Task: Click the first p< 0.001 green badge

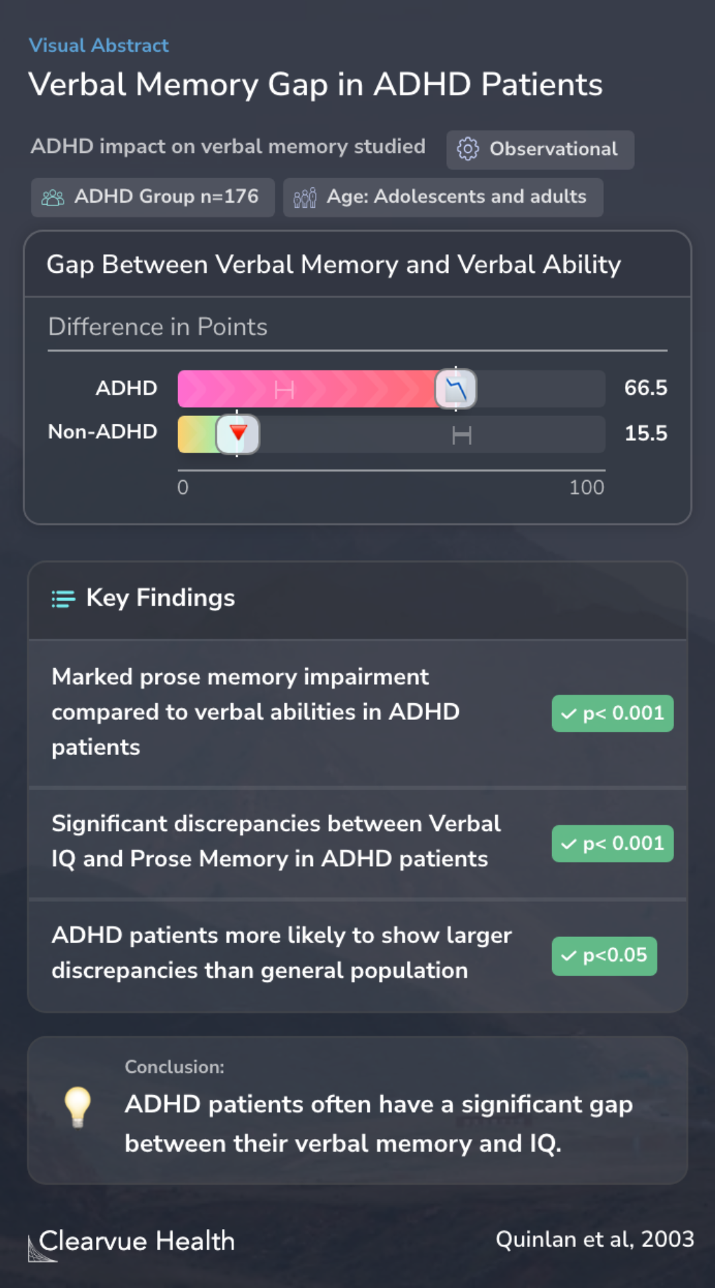Action: (612, 713)
